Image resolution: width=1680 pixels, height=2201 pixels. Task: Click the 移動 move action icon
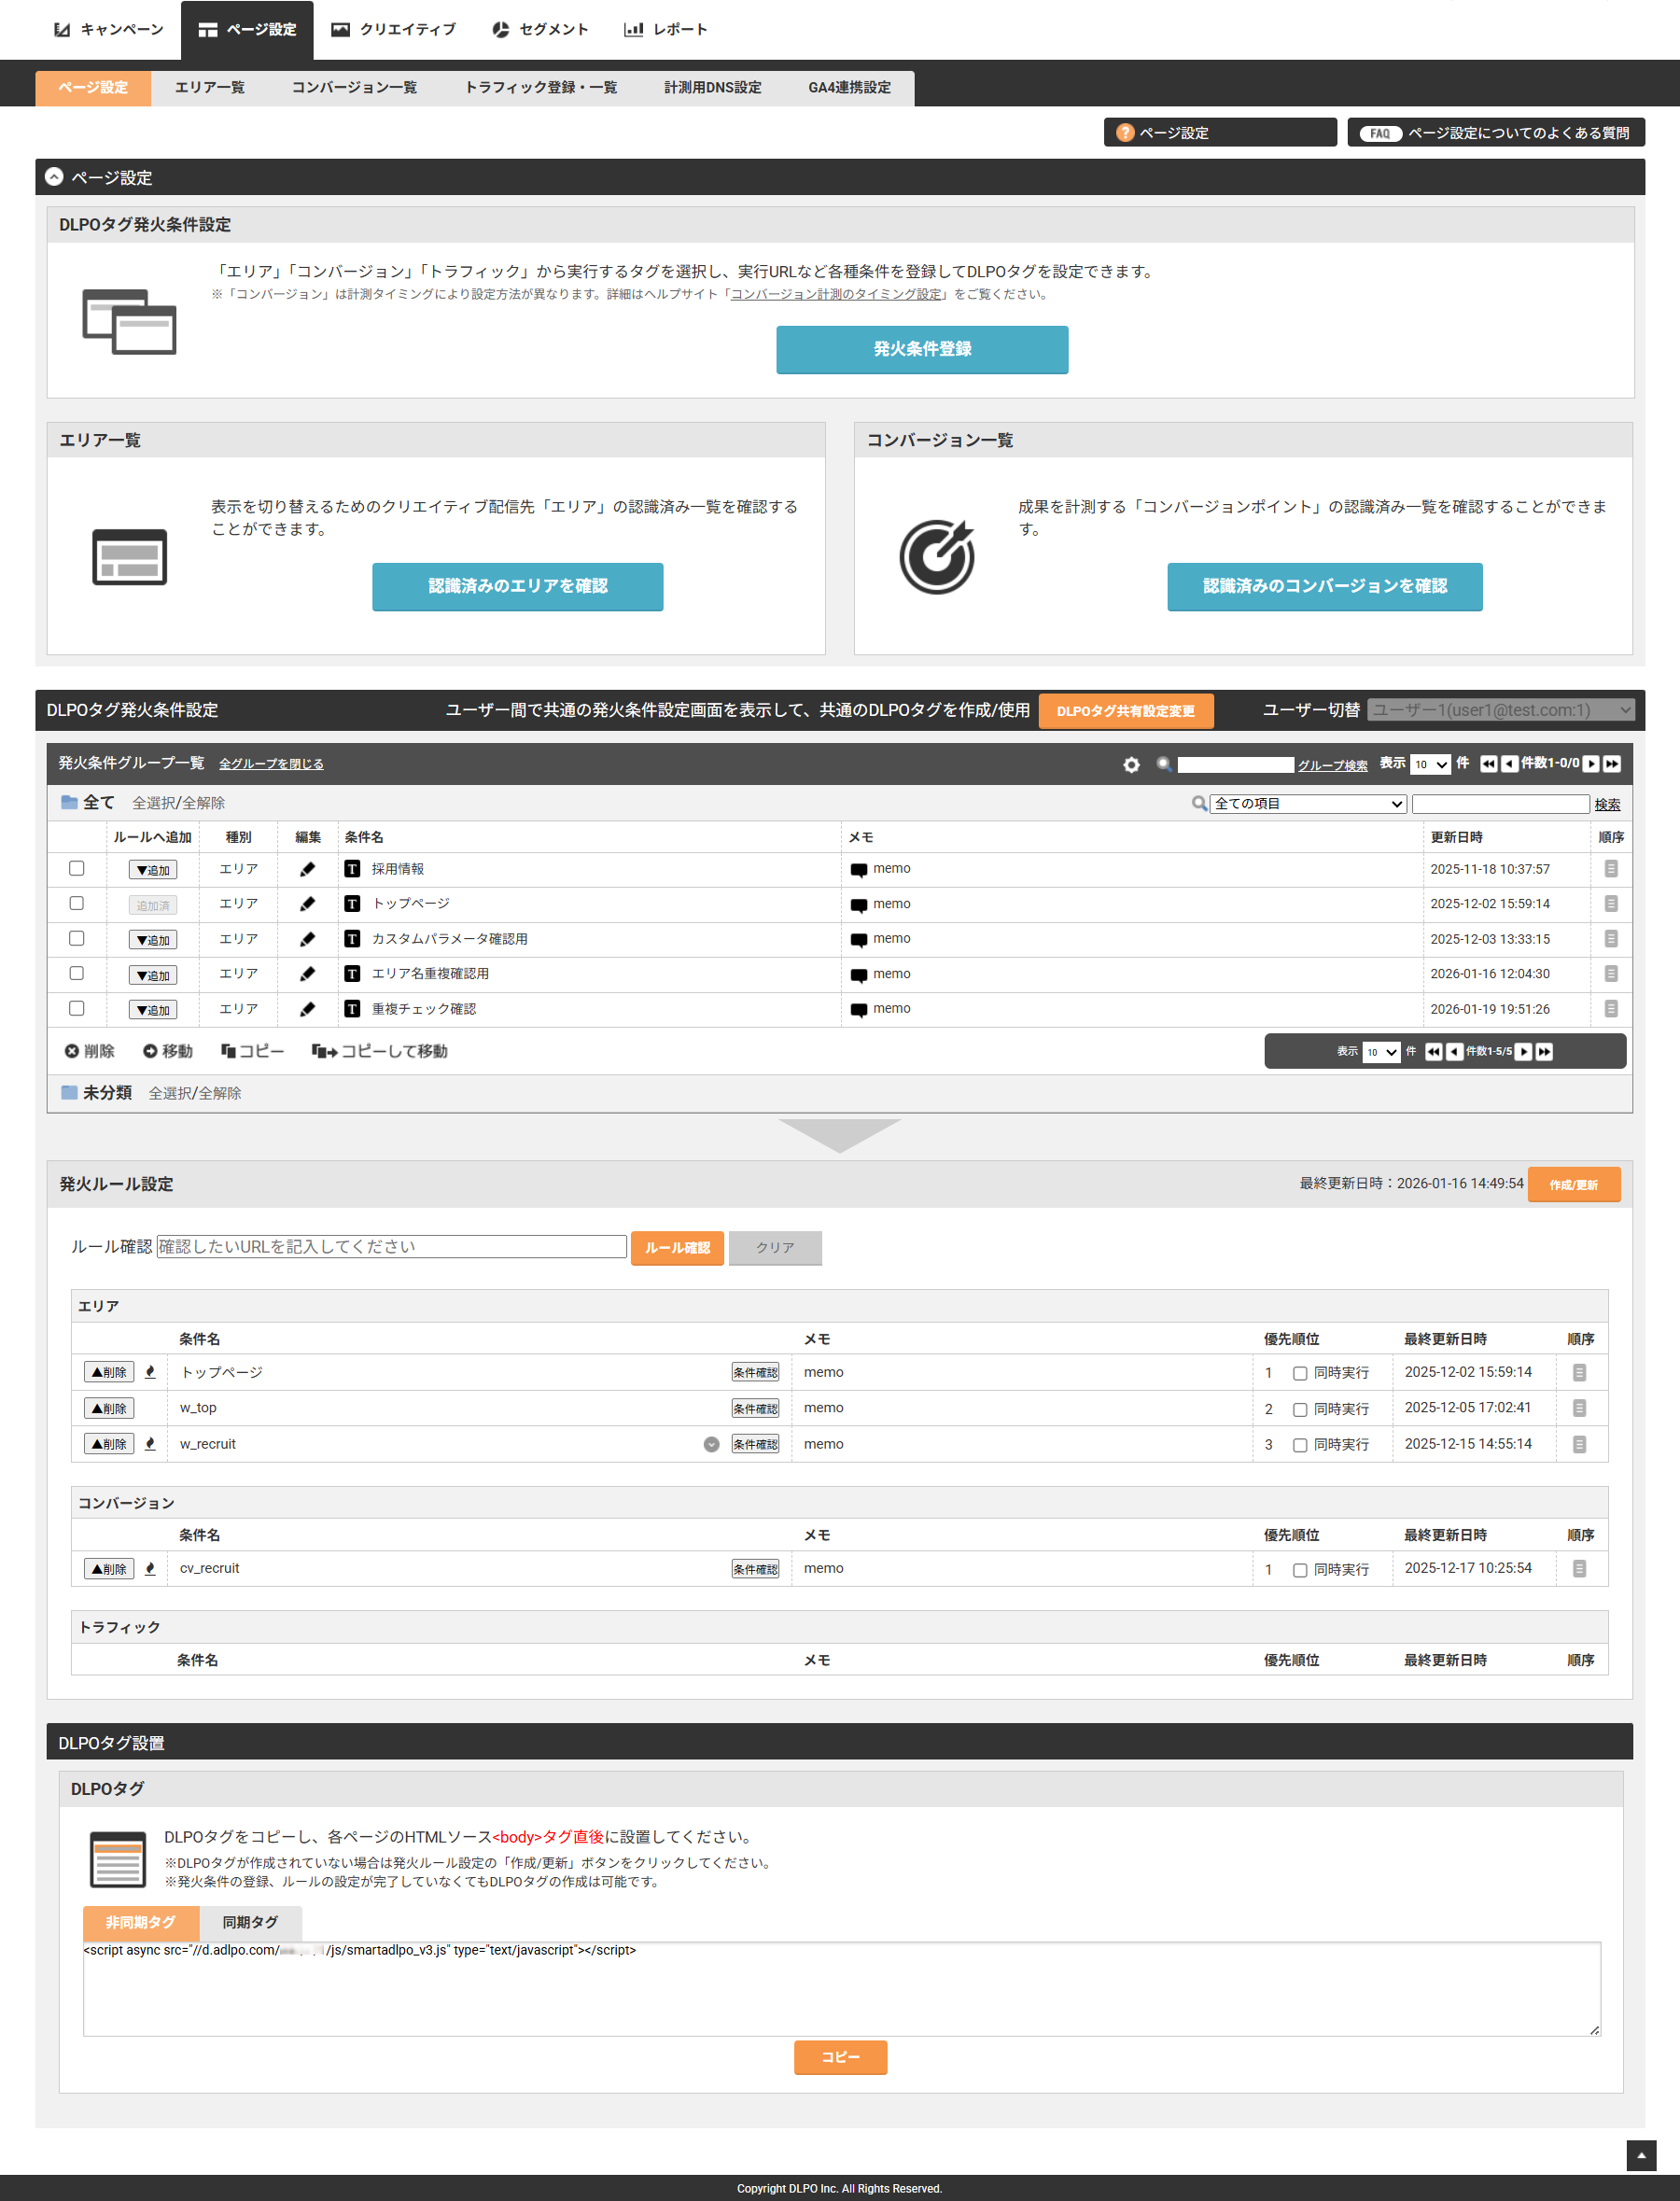(167, 1052)
